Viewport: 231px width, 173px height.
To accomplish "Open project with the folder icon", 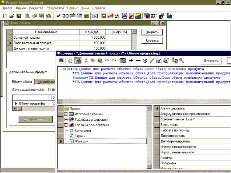I will click(x=12, y=16).
